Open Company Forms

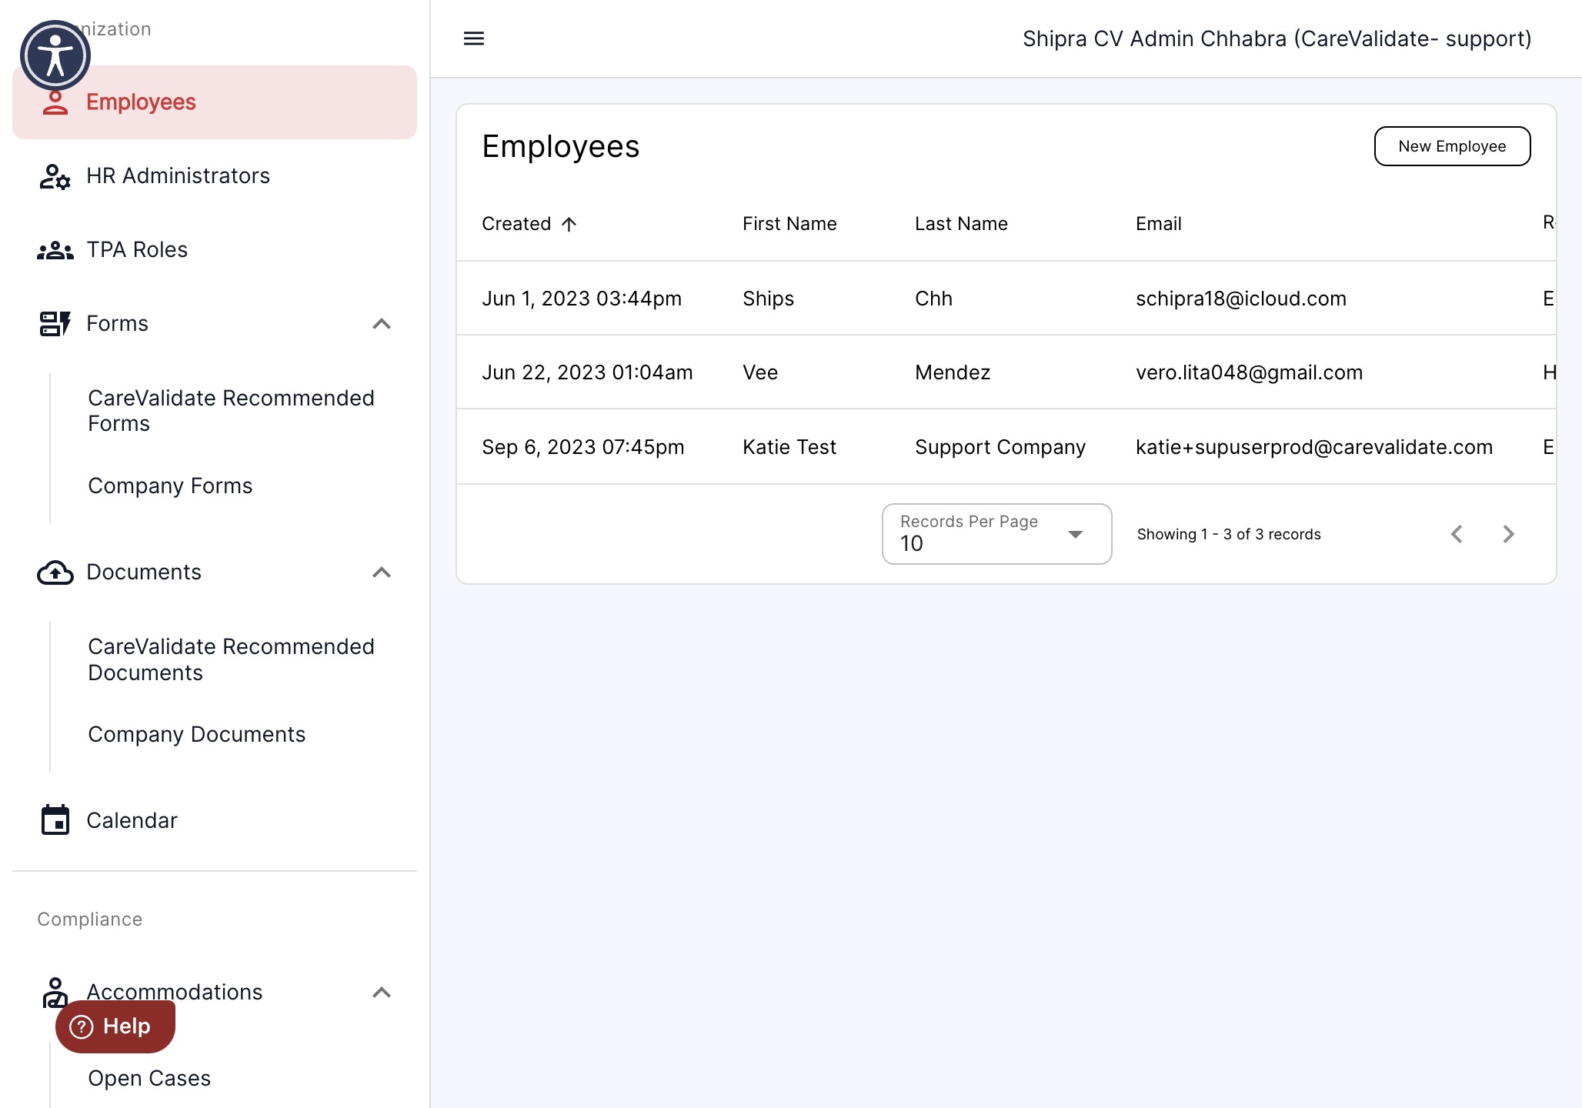[170, 486]
